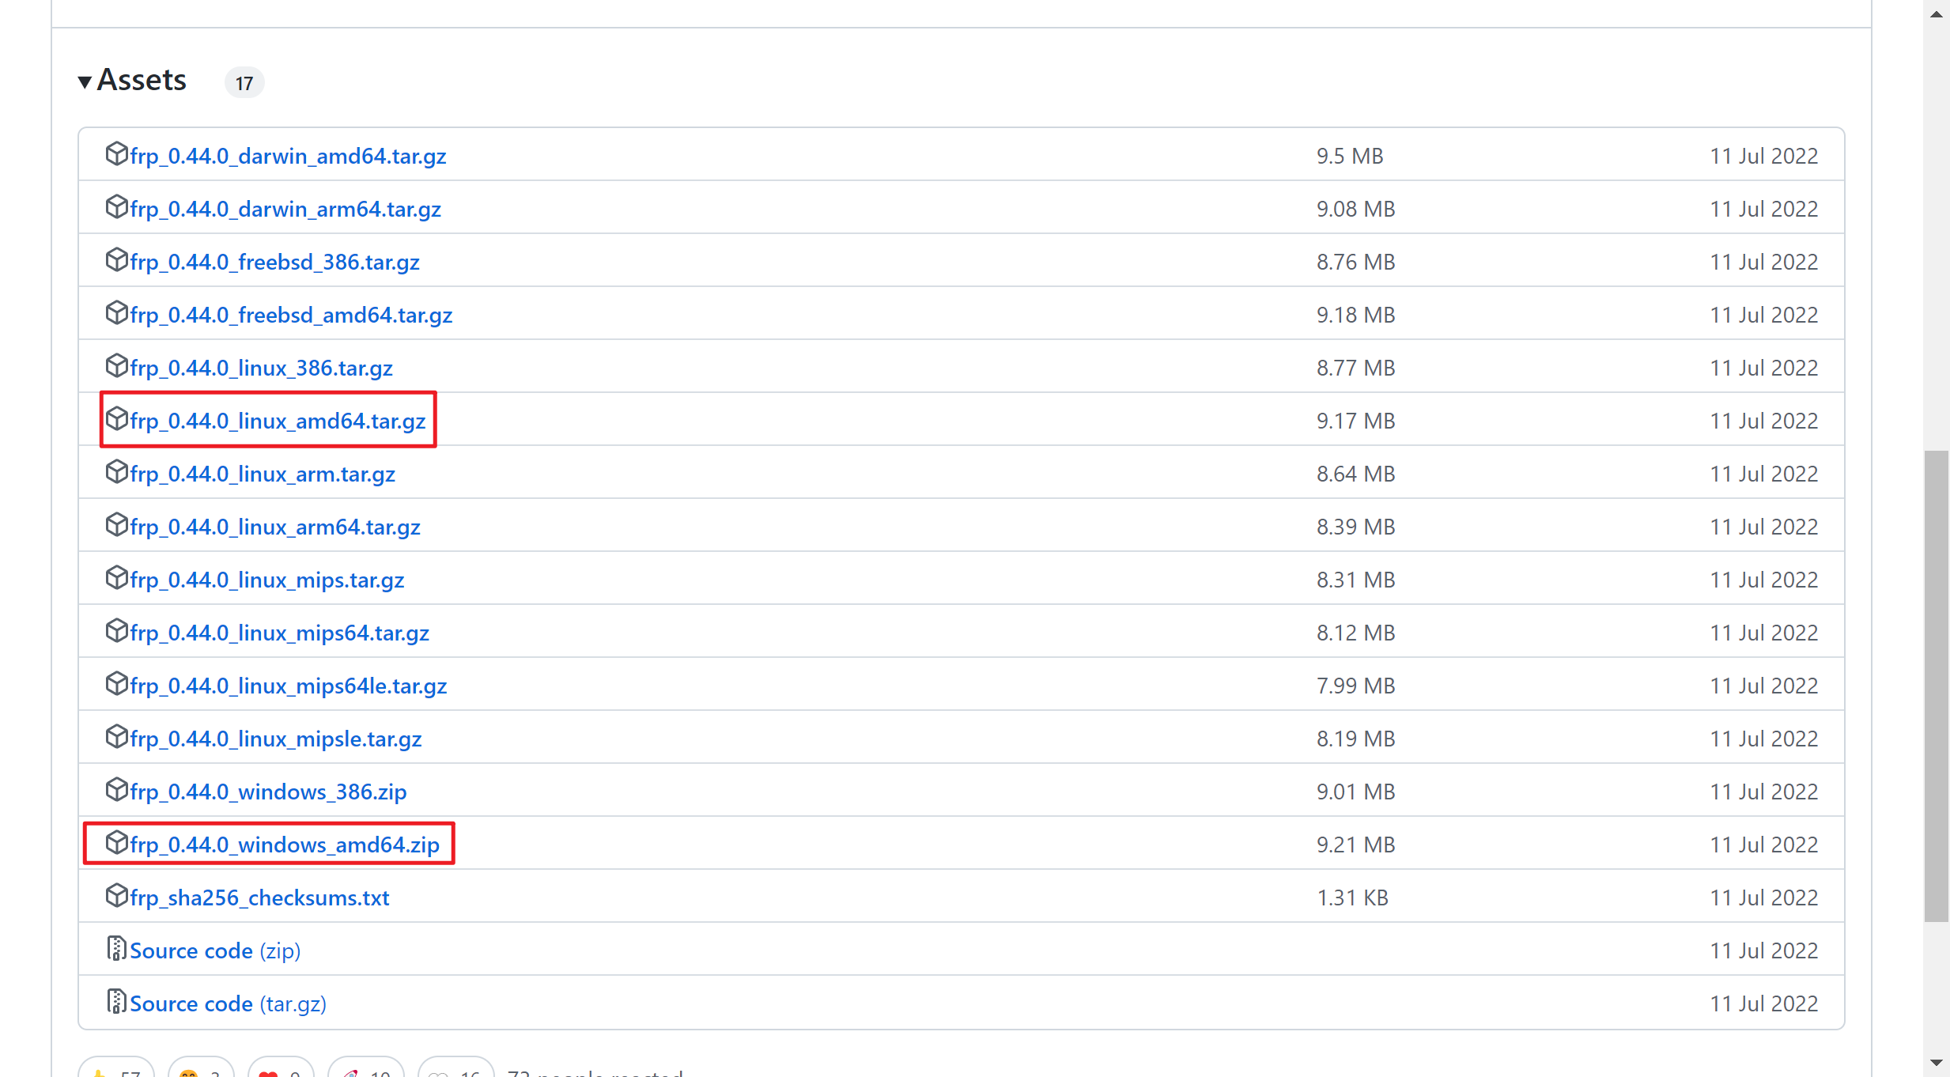
Task: Click package icon beside frp_0.44.0_freebsd_386.tar.gz
Action: pyautogui.click(x=116, y=259)
